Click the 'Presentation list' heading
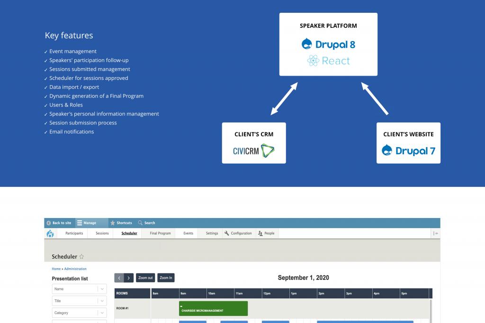485x323 pixels. pos(70,279)
